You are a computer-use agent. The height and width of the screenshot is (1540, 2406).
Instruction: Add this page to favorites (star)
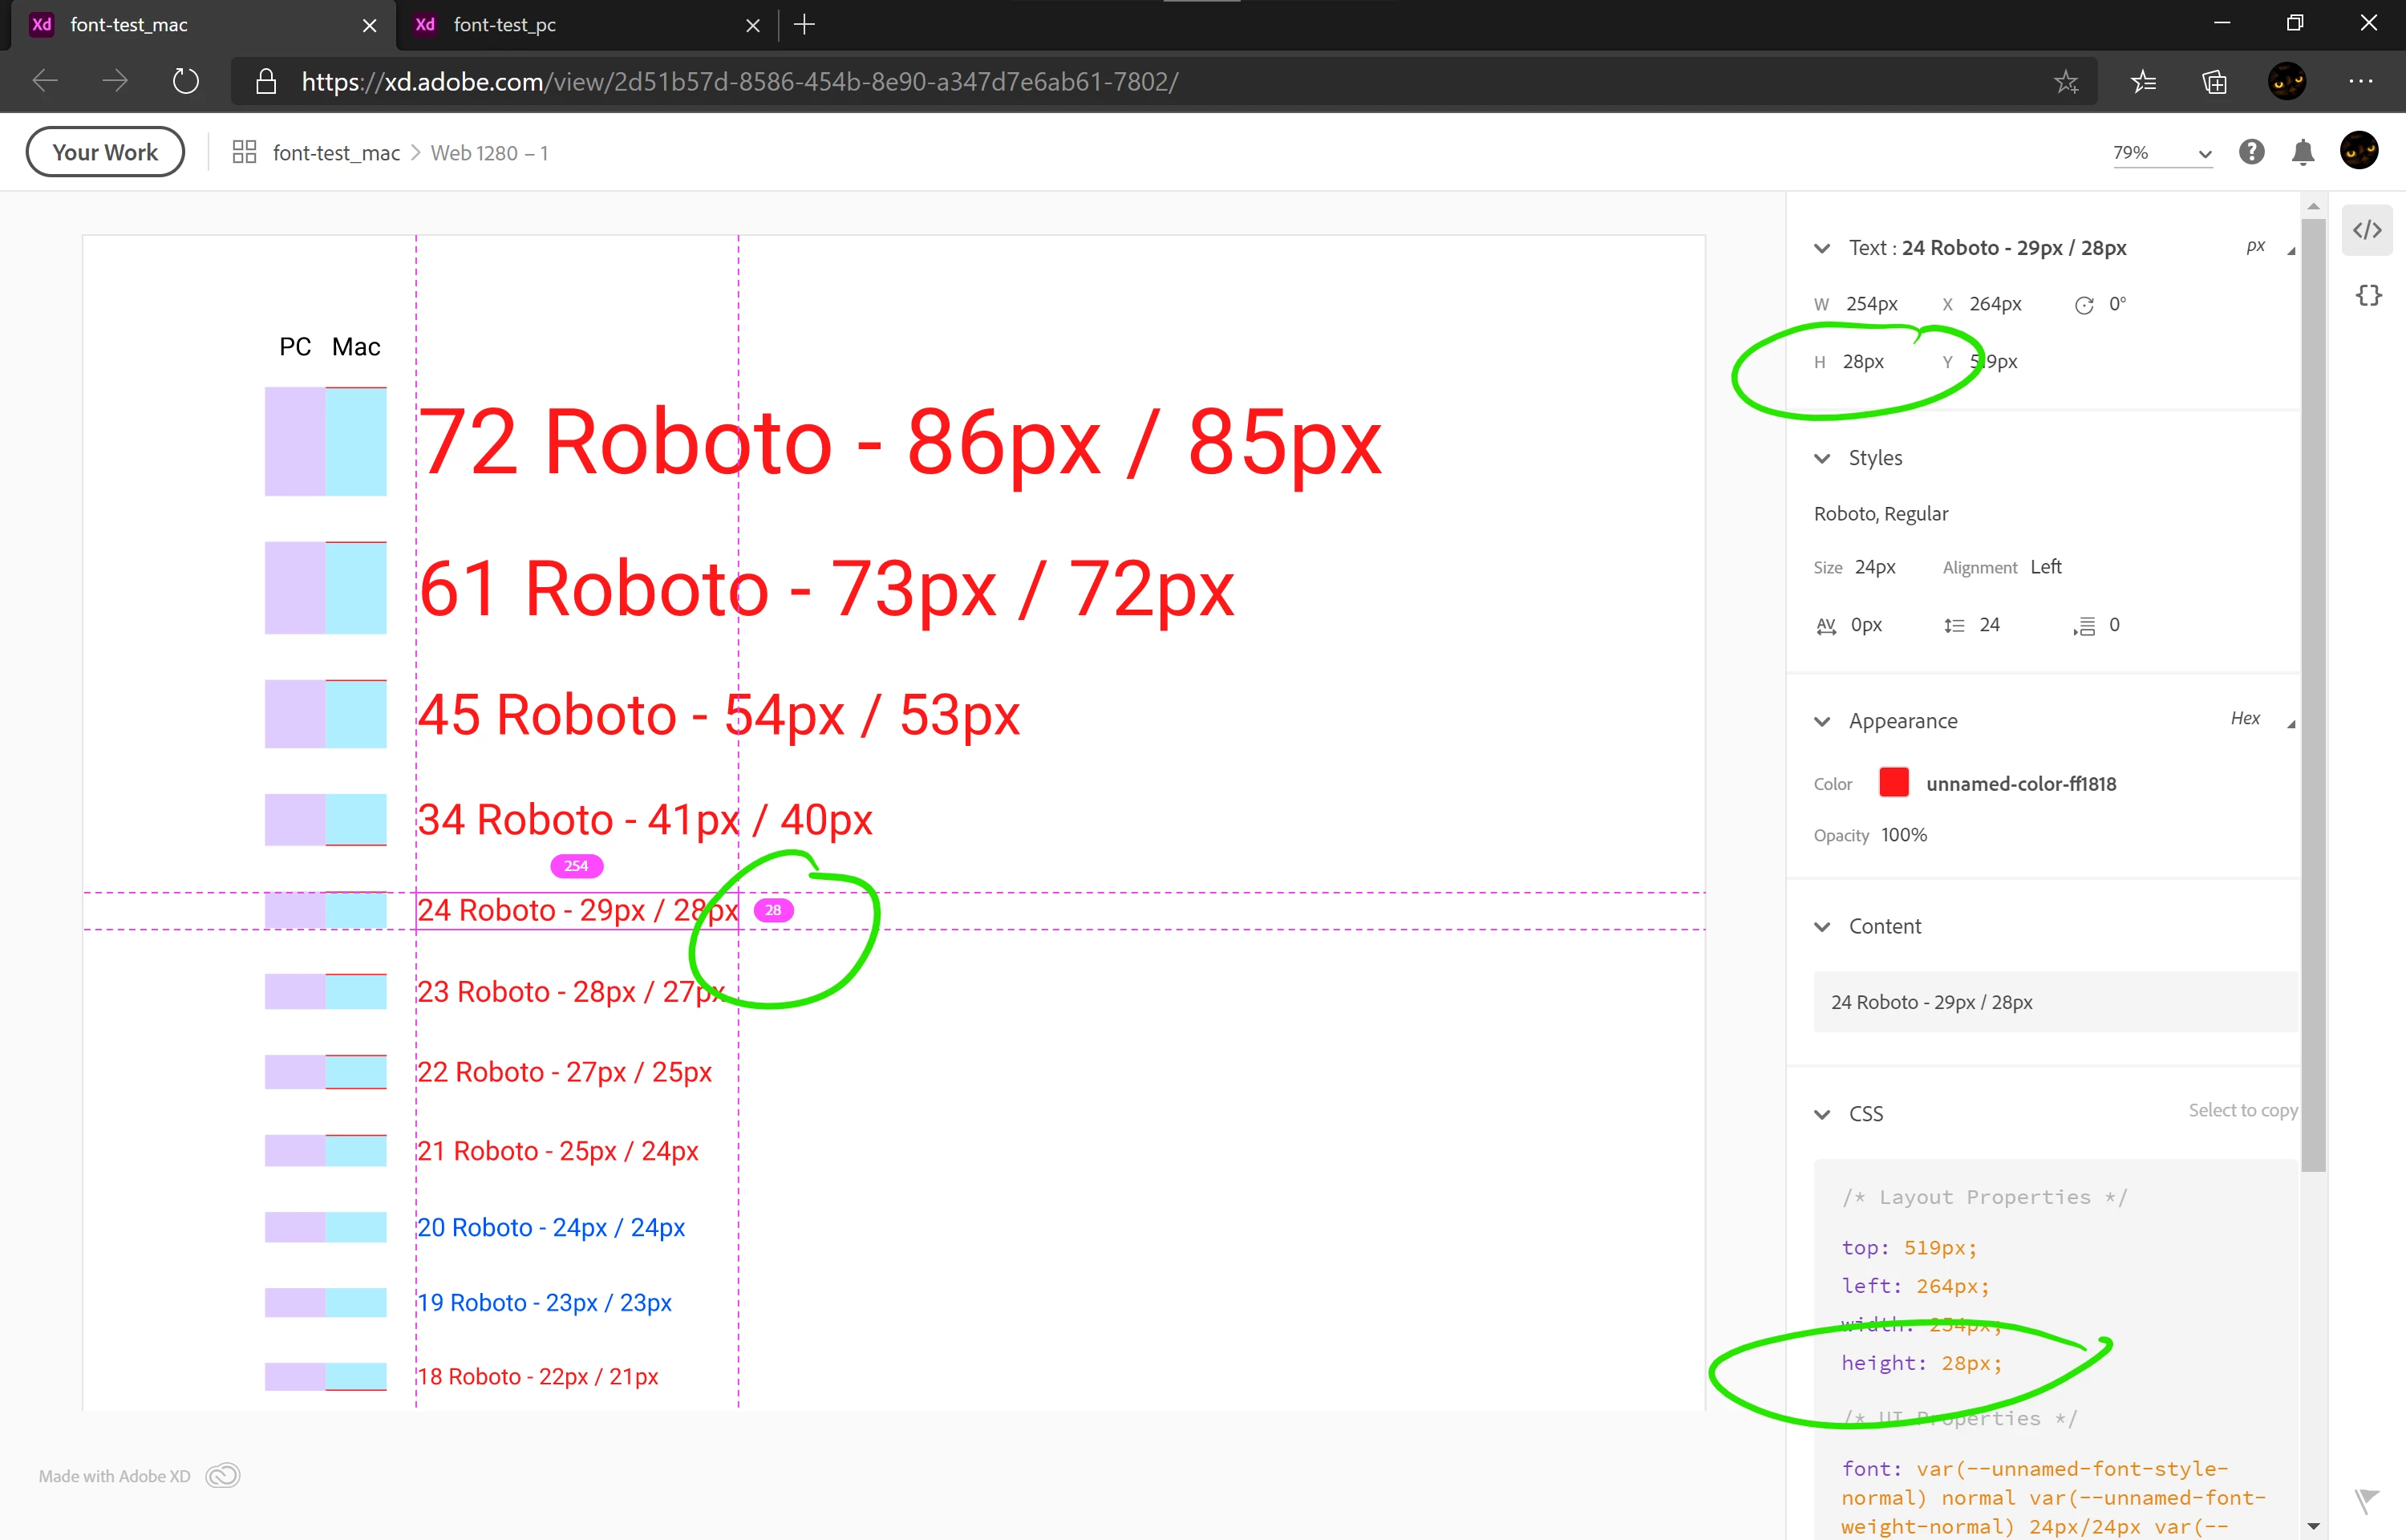(2066, 82)
